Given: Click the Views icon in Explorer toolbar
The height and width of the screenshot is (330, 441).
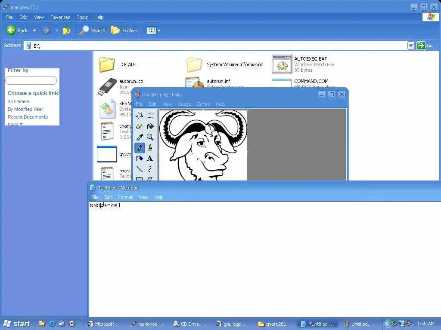Looking at the screenshot, I should [152, 31].
